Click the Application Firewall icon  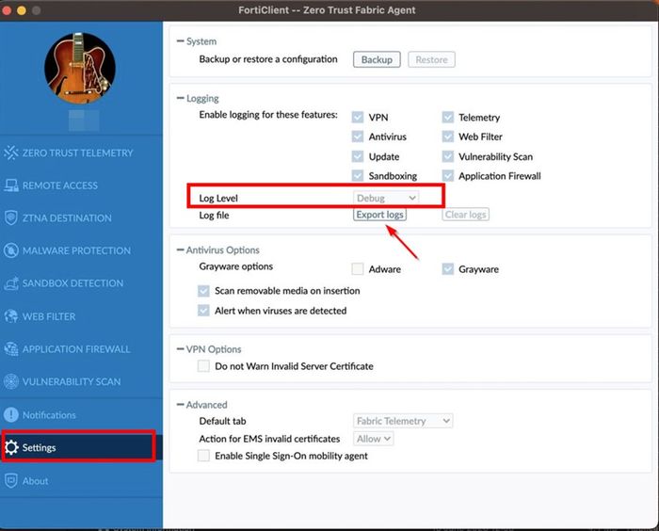click(11, 348)
